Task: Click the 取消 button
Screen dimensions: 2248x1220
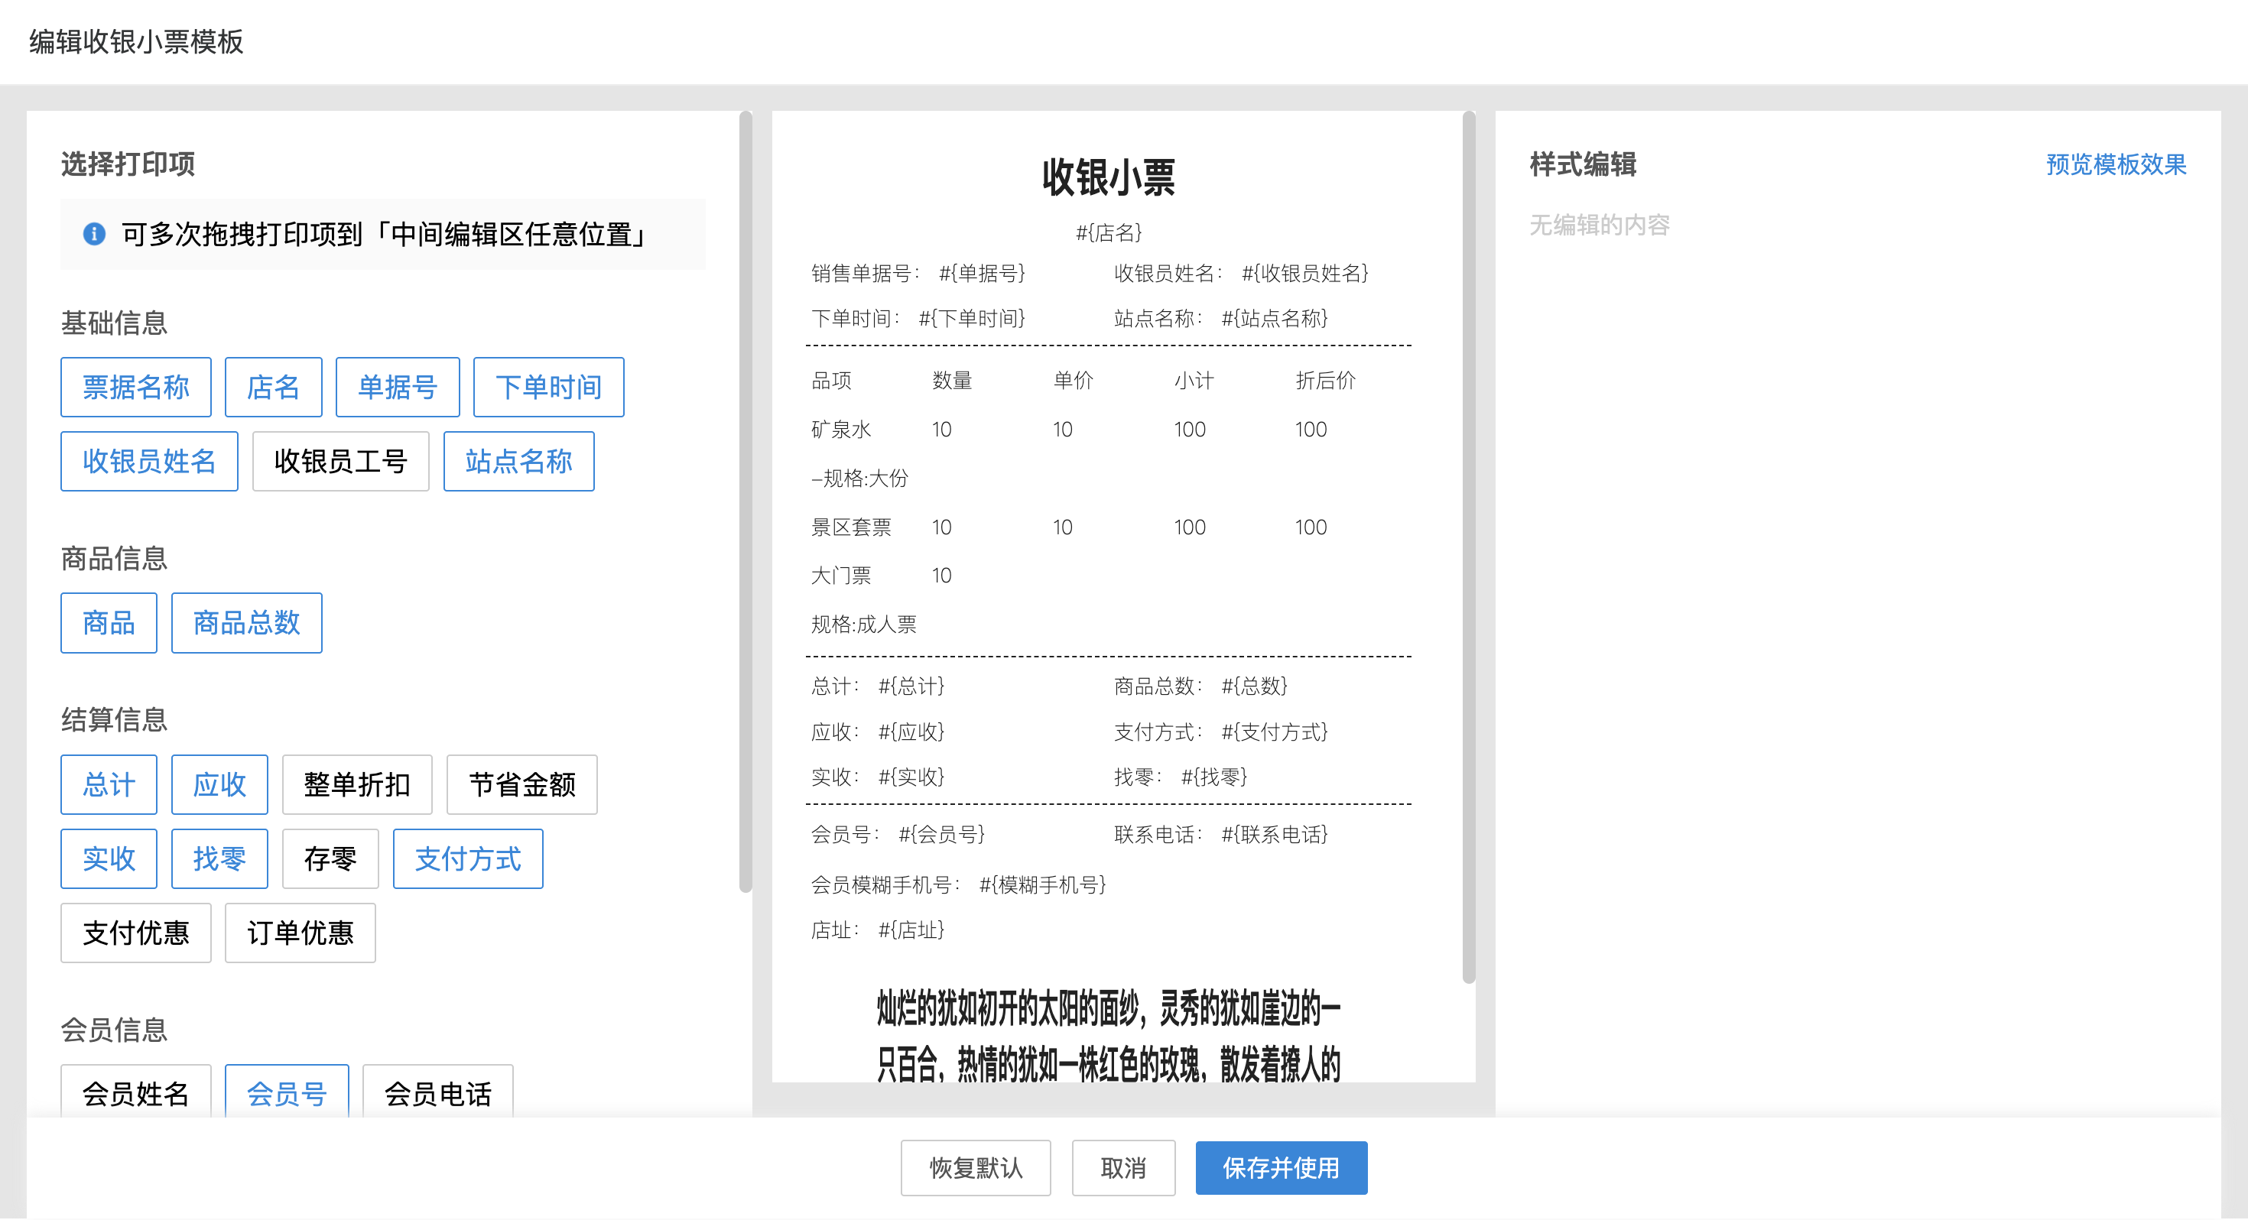Action: click(1123, 1166)
